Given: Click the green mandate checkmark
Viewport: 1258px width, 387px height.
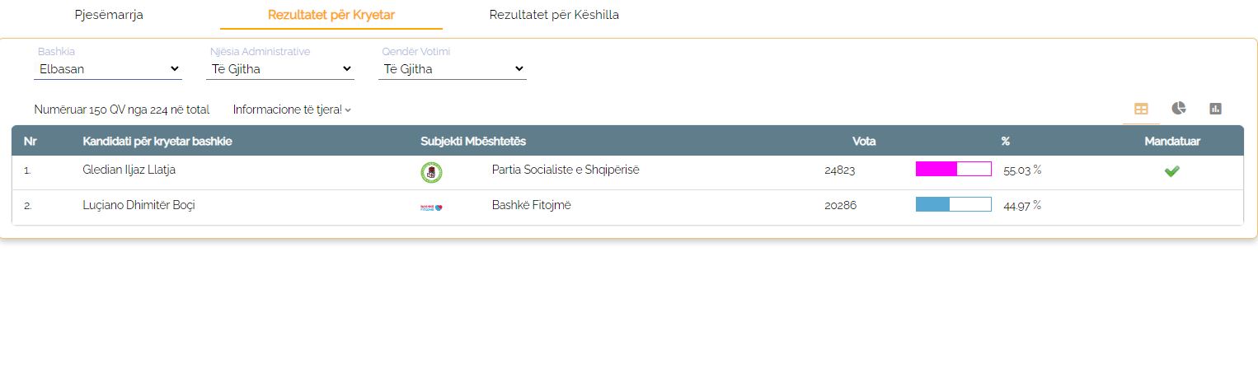Looking at the screenshot, I should (1171, 171).
